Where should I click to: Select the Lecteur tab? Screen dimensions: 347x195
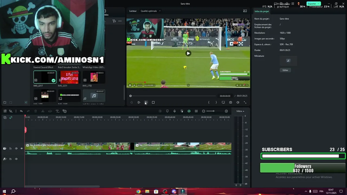pos(133,11)
